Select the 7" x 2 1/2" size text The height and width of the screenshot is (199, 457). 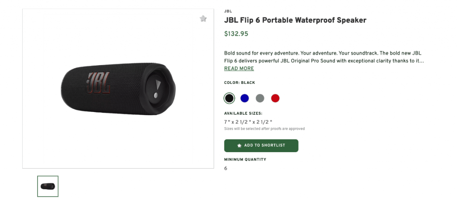248,122
